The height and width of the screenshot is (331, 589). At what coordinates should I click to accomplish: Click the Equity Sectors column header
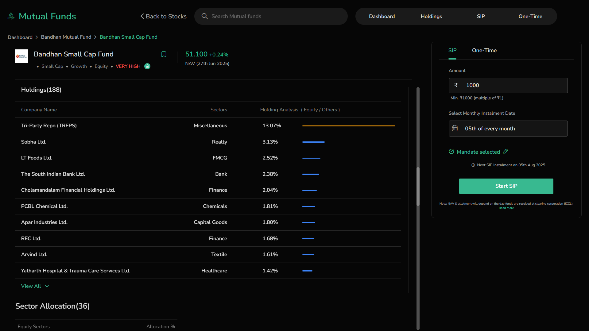pos(33,327)
